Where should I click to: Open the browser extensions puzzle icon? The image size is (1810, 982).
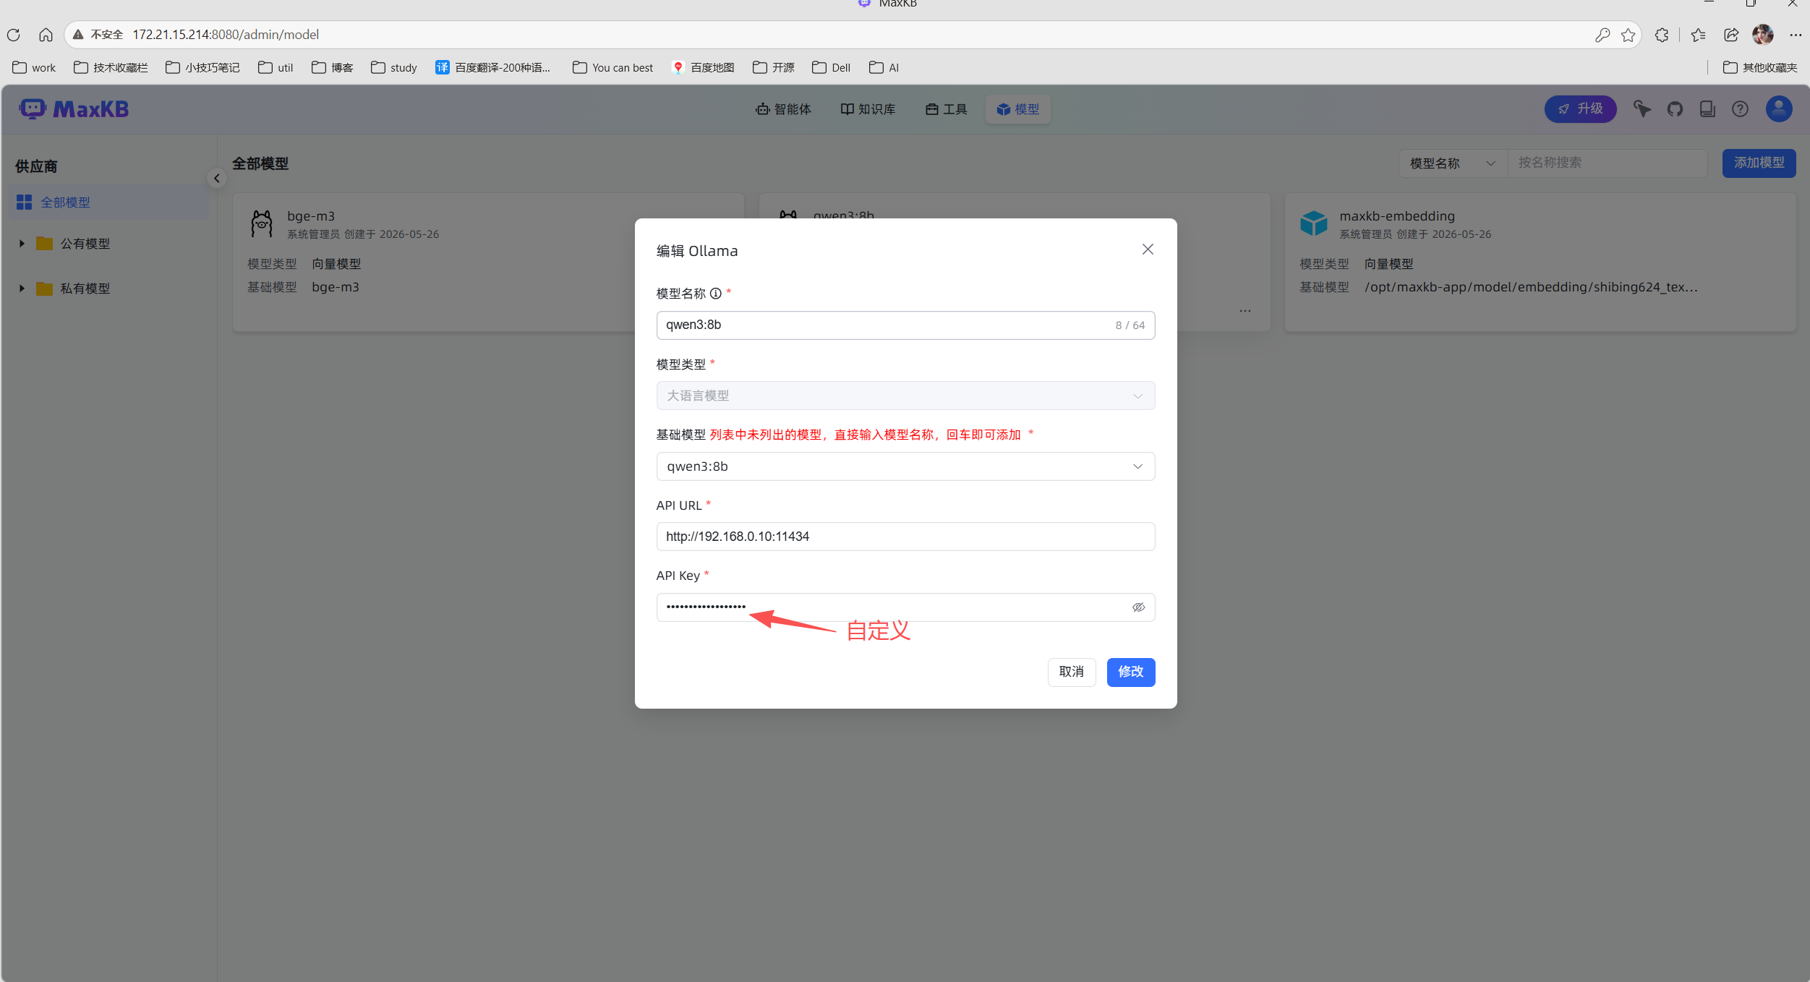[1662, 35]
